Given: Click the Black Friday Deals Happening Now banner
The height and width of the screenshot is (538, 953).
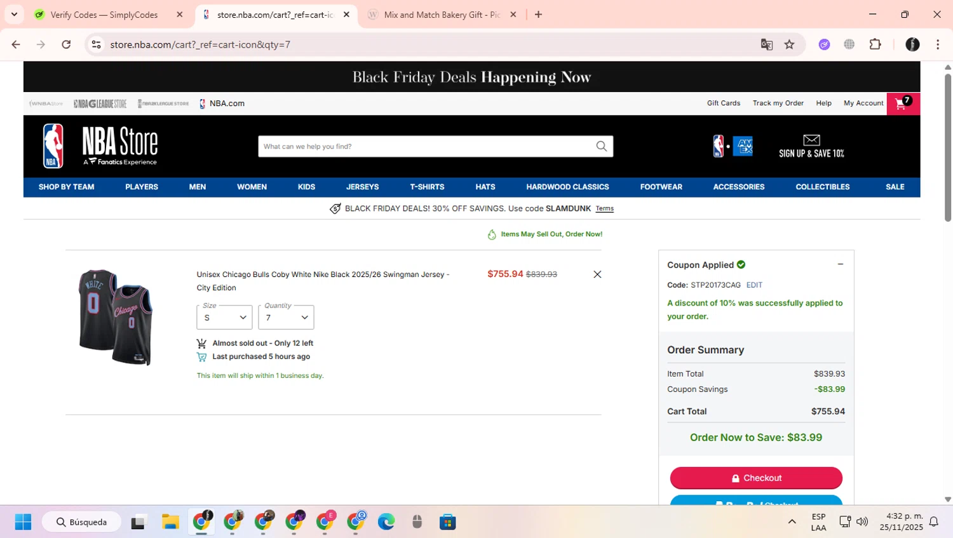Looking at the screenshot, I should 471,77.
